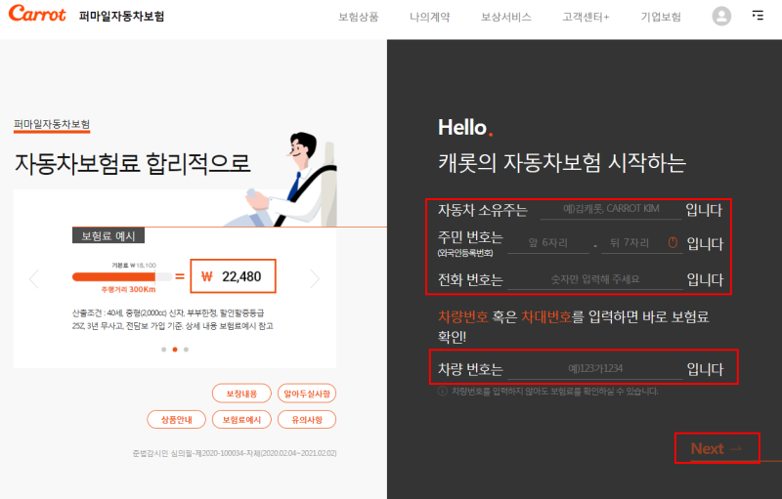This screenshot has height=499, width=782.
Task: Click the 준법감시인 심의필 footer text
Action: pyautogui.click(x=235, y=453)
